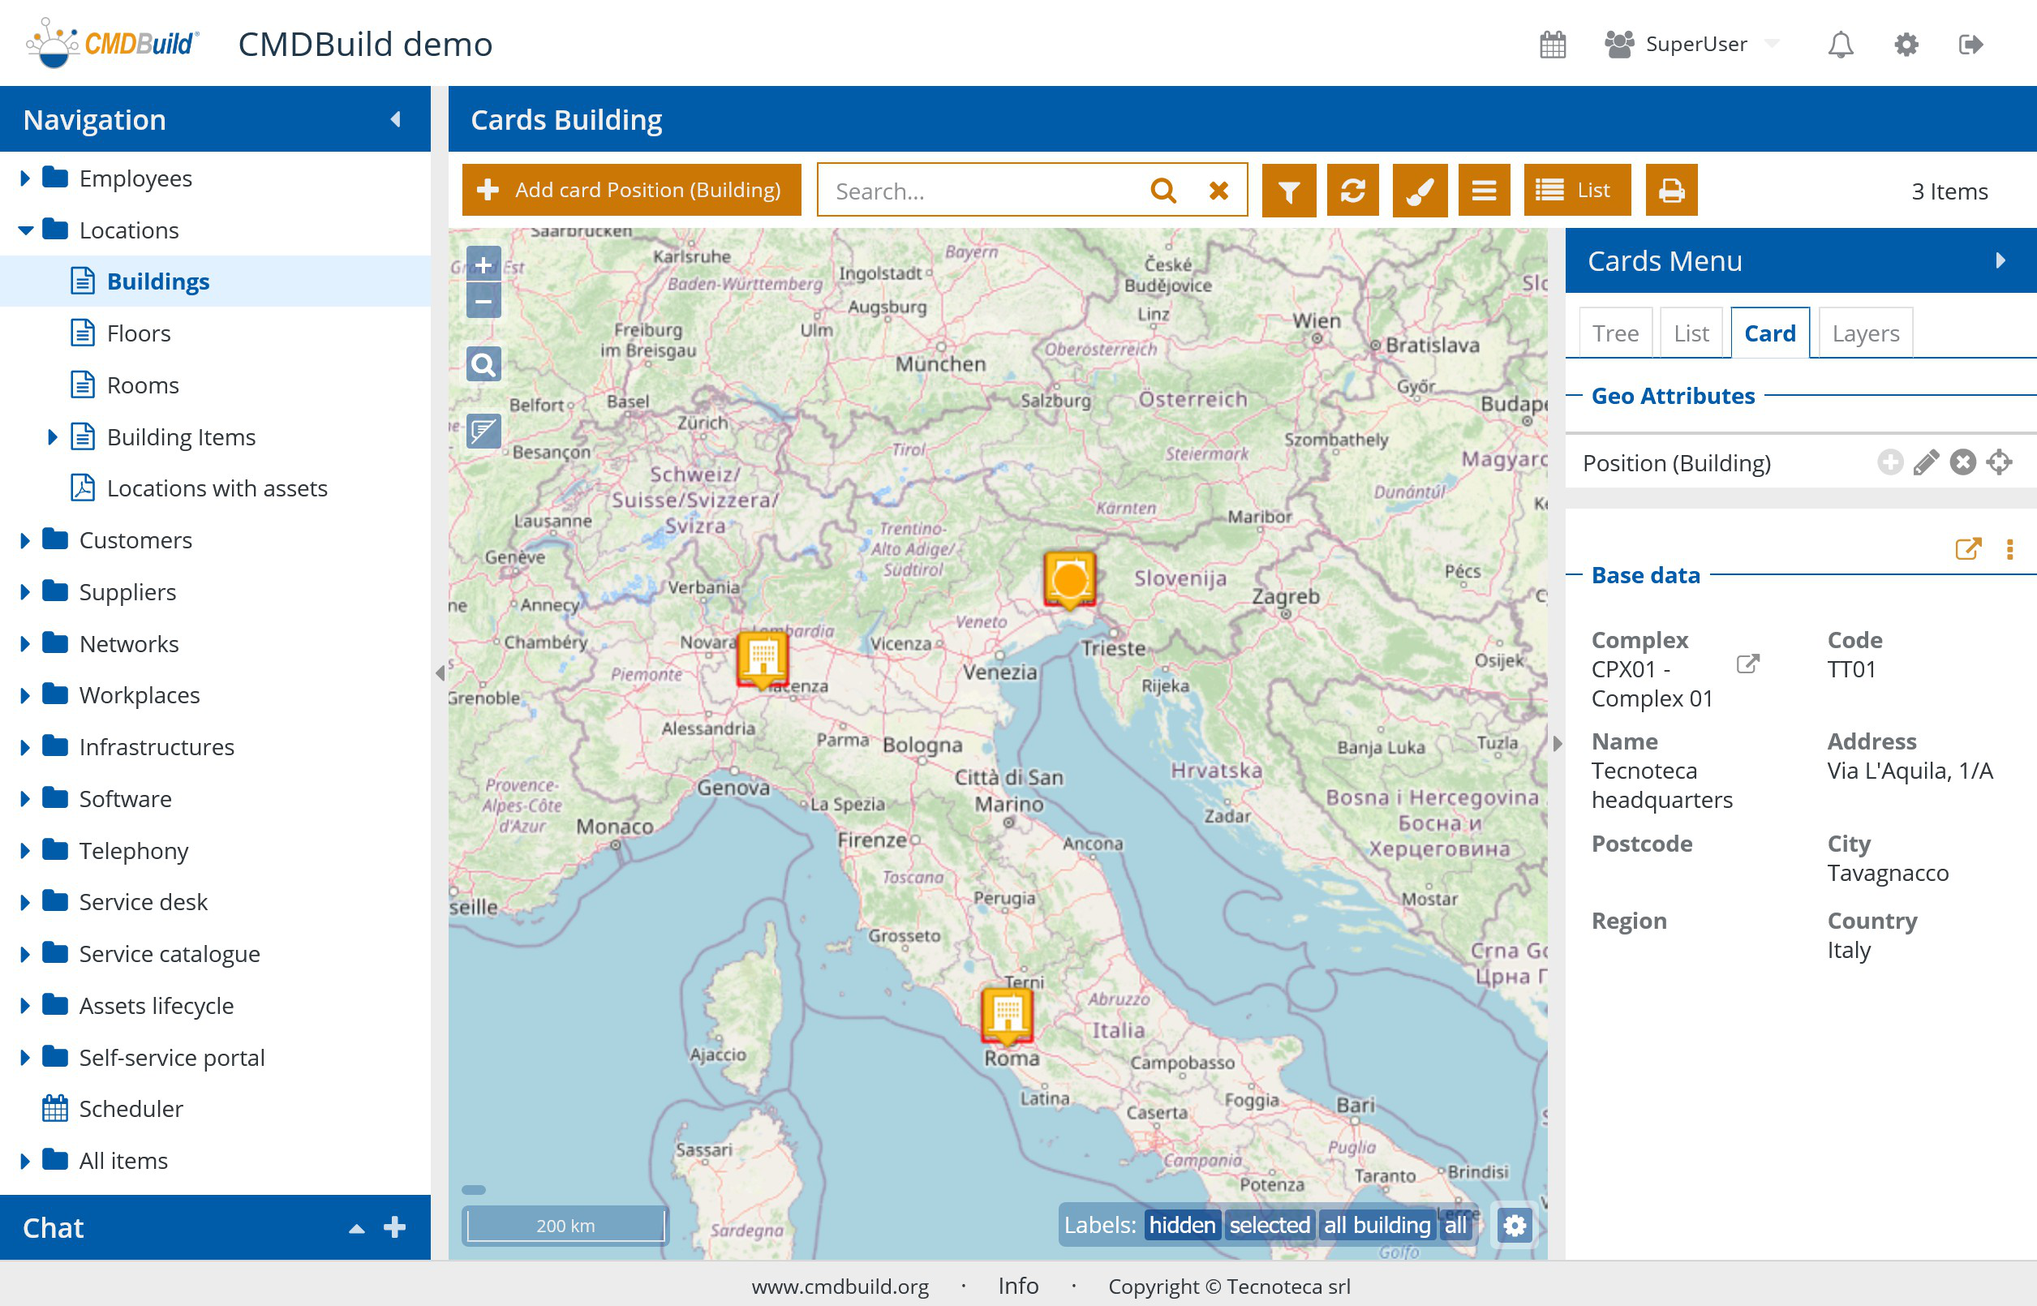Open the calendar icon in header
Image resolution: width=2037 pixels, height=1306 pixels.
pyautogui.click(x=1552, y=44)
